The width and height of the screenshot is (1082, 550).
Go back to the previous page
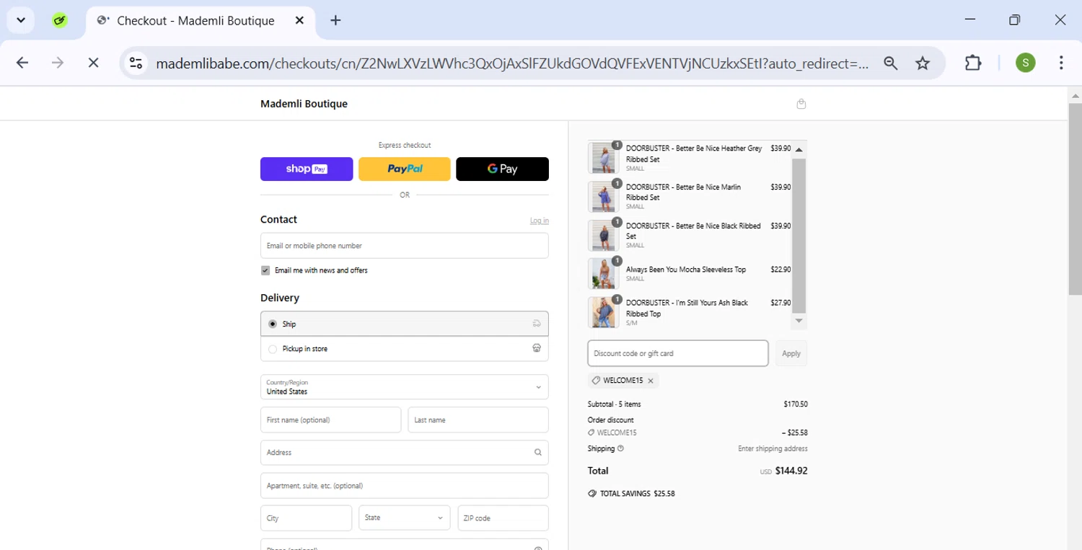tap(22, 63)
